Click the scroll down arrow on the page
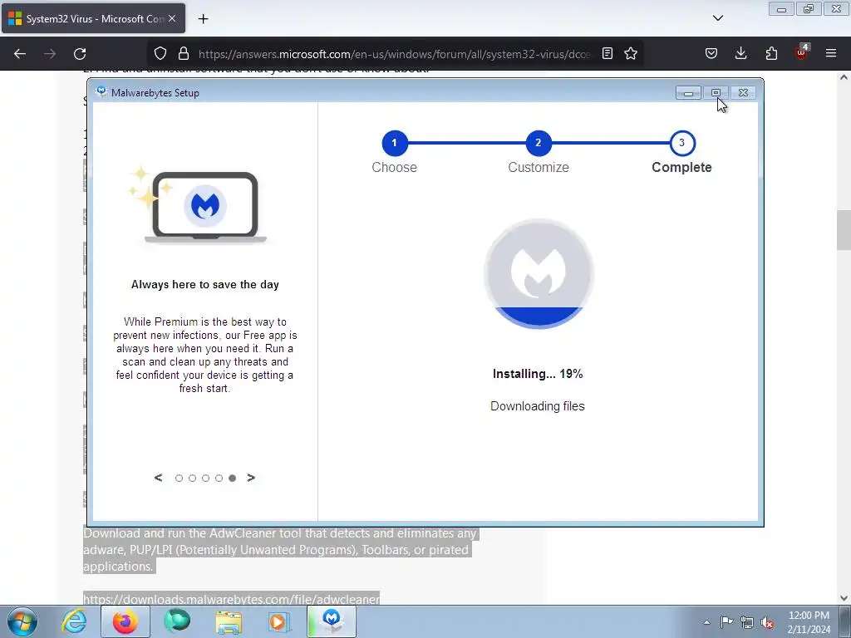The image size is (851, 638). (x=844, y=598)
